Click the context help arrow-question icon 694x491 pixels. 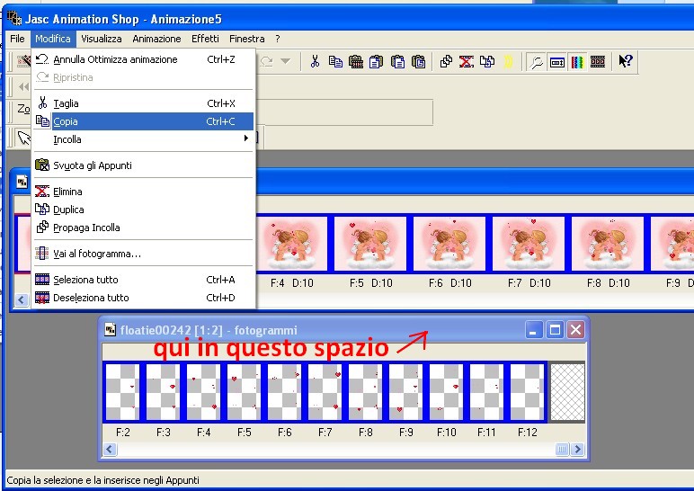tap(626, 61)
